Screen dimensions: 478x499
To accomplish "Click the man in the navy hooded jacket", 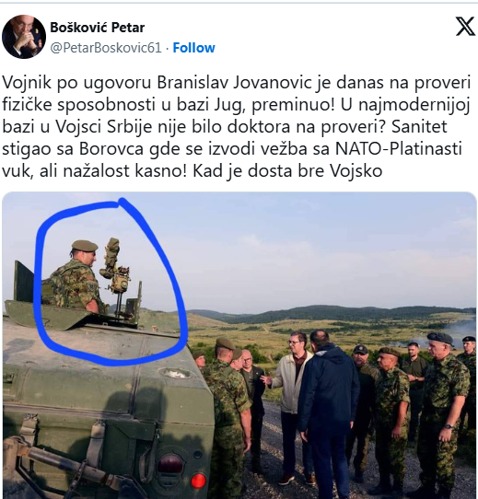I will click(328, 411).
